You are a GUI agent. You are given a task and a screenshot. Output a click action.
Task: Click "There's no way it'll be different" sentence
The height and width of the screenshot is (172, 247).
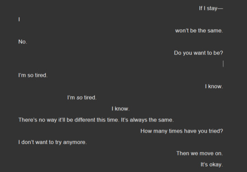(x=69, y=120)
